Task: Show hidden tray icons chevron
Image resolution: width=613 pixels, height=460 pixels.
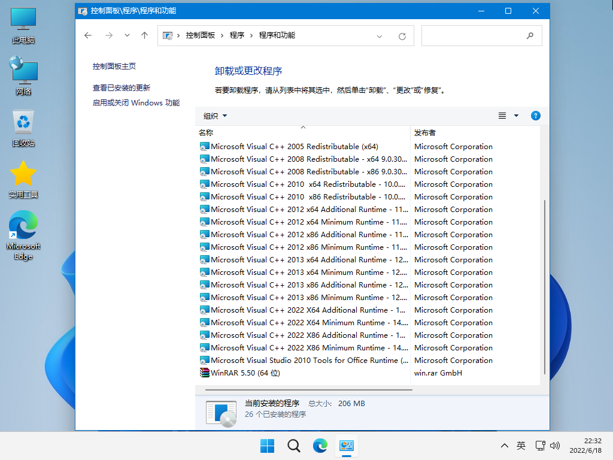Action: tap(504, 446)
